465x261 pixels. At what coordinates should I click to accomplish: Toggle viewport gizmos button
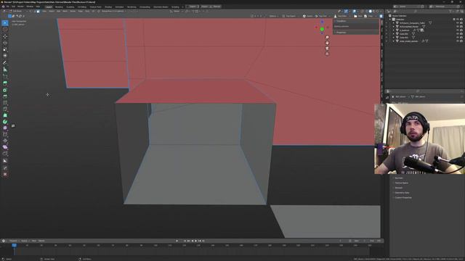[346, 12]
